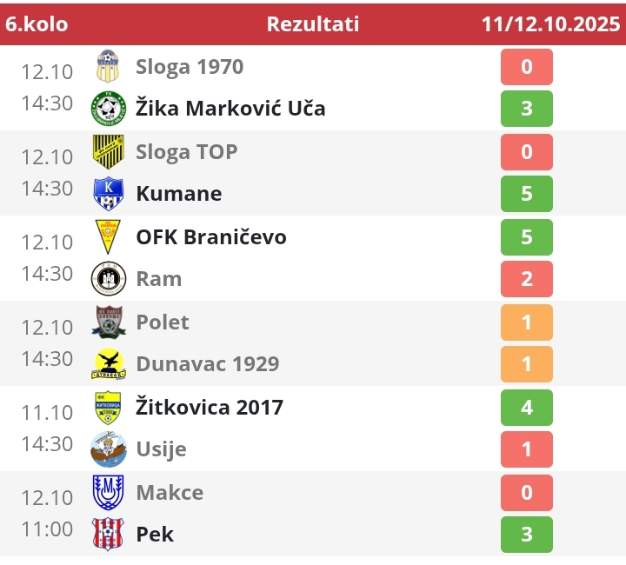Click the Žika Marković Uča club logo
Screen dimensions: 626x565
[109, 109]
